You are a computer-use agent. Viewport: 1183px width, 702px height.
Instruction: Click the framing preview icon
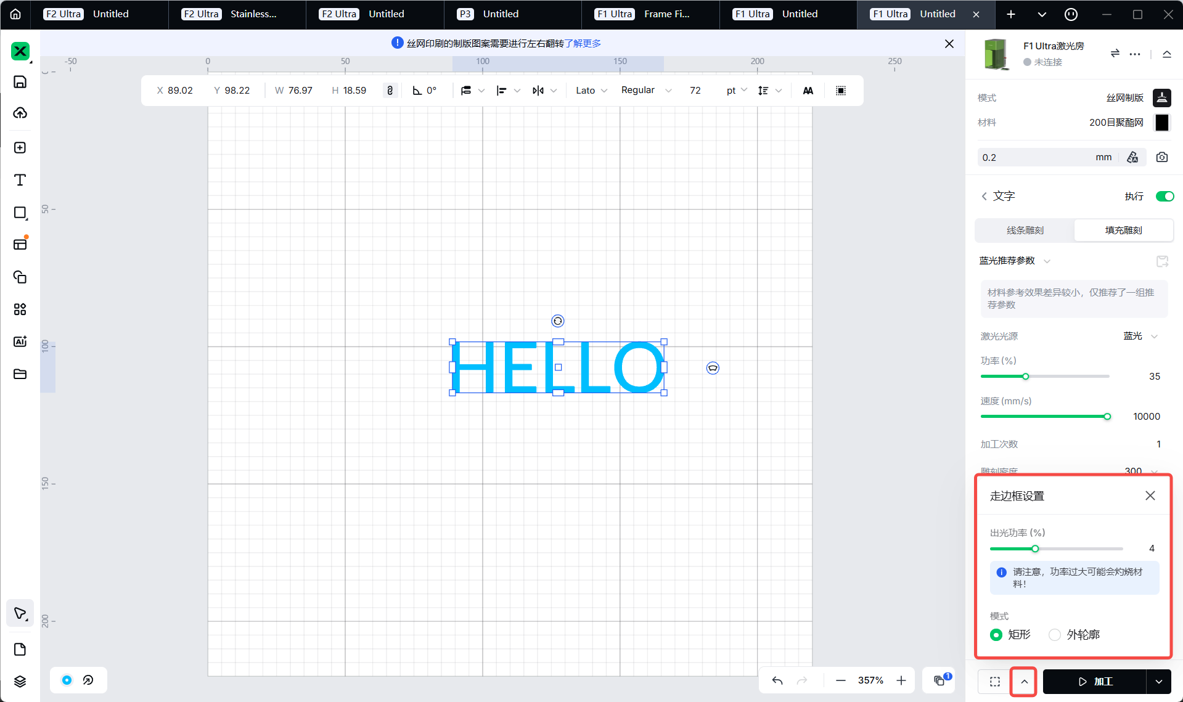995,682
